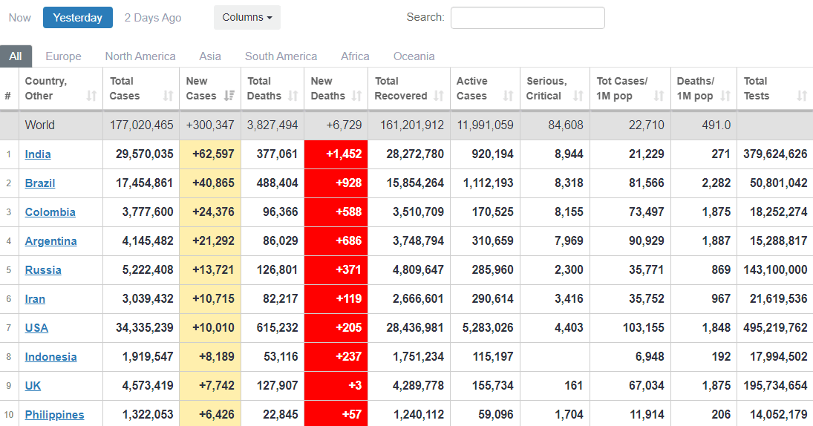Sort by Serious, Critical sort icon
813x426 pixels.
pyautogui.click(x=578, y=96)
